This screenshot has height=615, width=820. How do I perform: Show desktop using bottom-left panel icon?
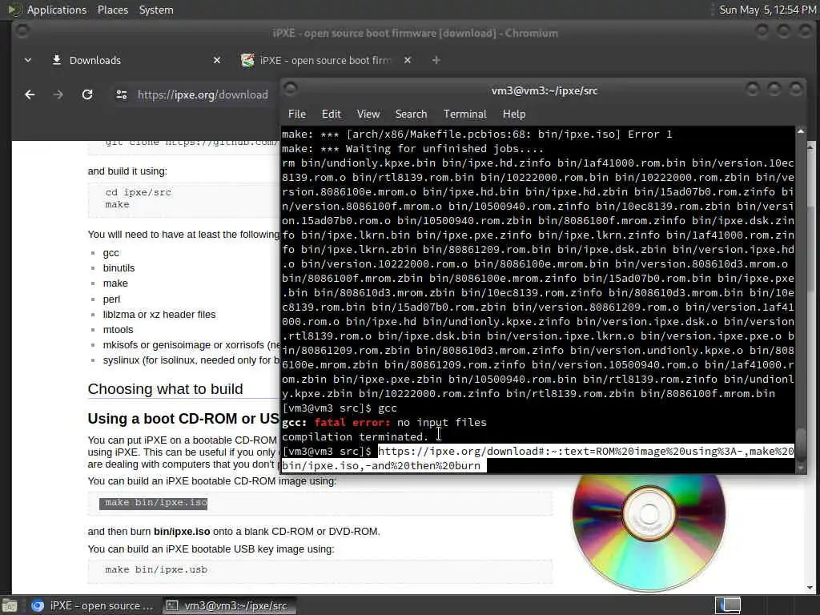[x=10, y=605]
